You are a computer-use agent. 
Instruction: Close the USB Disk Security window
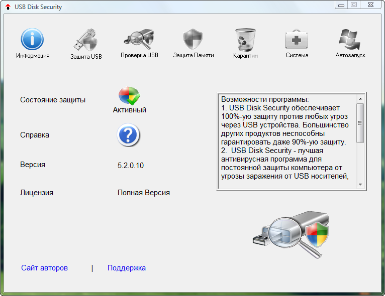point(370,5)
